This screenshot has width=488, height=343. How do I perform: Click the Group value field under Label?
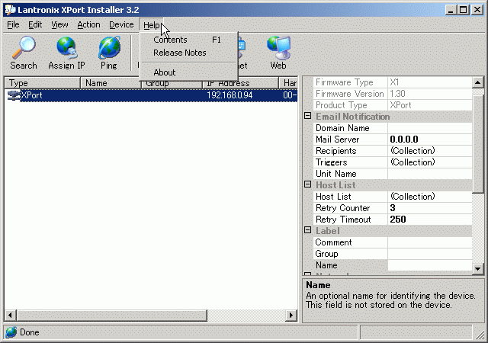click(x=430, y=254)
